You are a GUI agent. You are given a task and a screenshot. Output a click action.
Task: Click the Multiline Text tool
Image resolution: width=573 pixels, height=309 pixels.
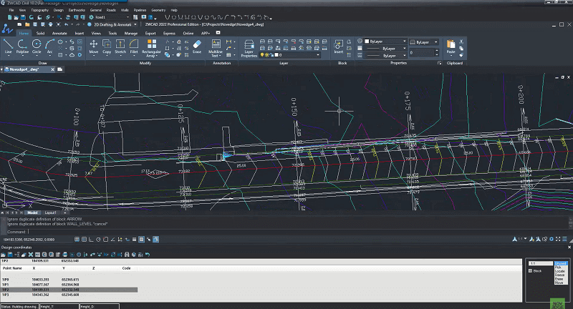[x=216, y=49]
